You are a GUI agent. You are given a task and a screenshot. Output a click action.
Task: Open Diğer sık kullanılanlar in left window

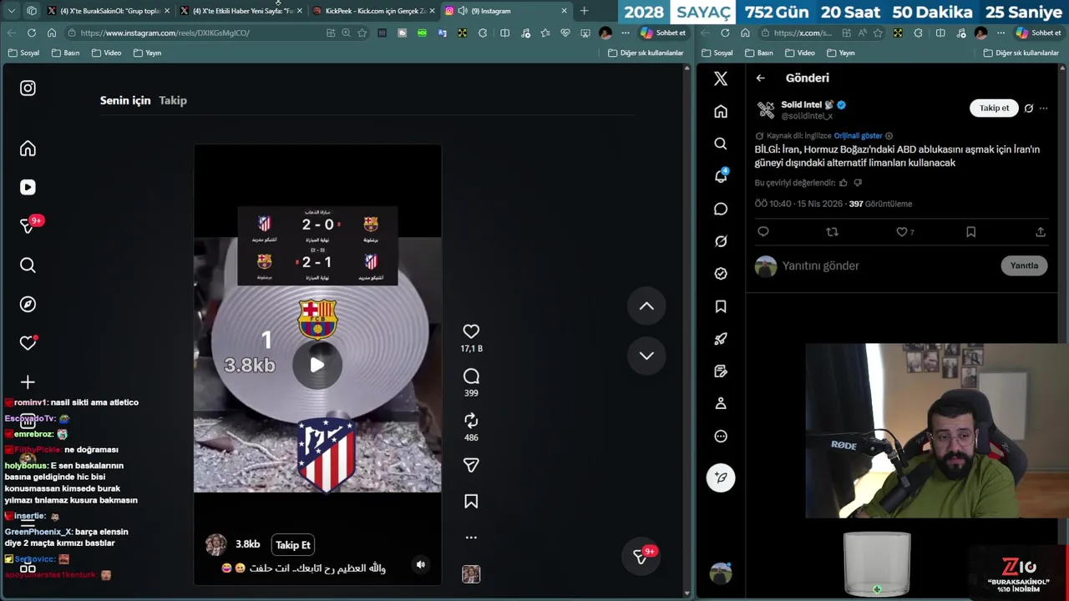[x=645, y=53]
